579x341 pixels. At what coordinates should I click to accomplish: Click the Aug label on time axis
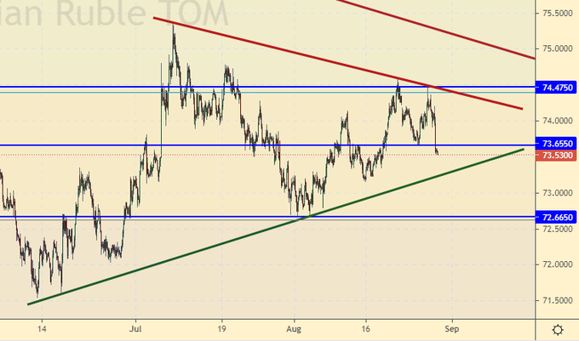point(294,326)
